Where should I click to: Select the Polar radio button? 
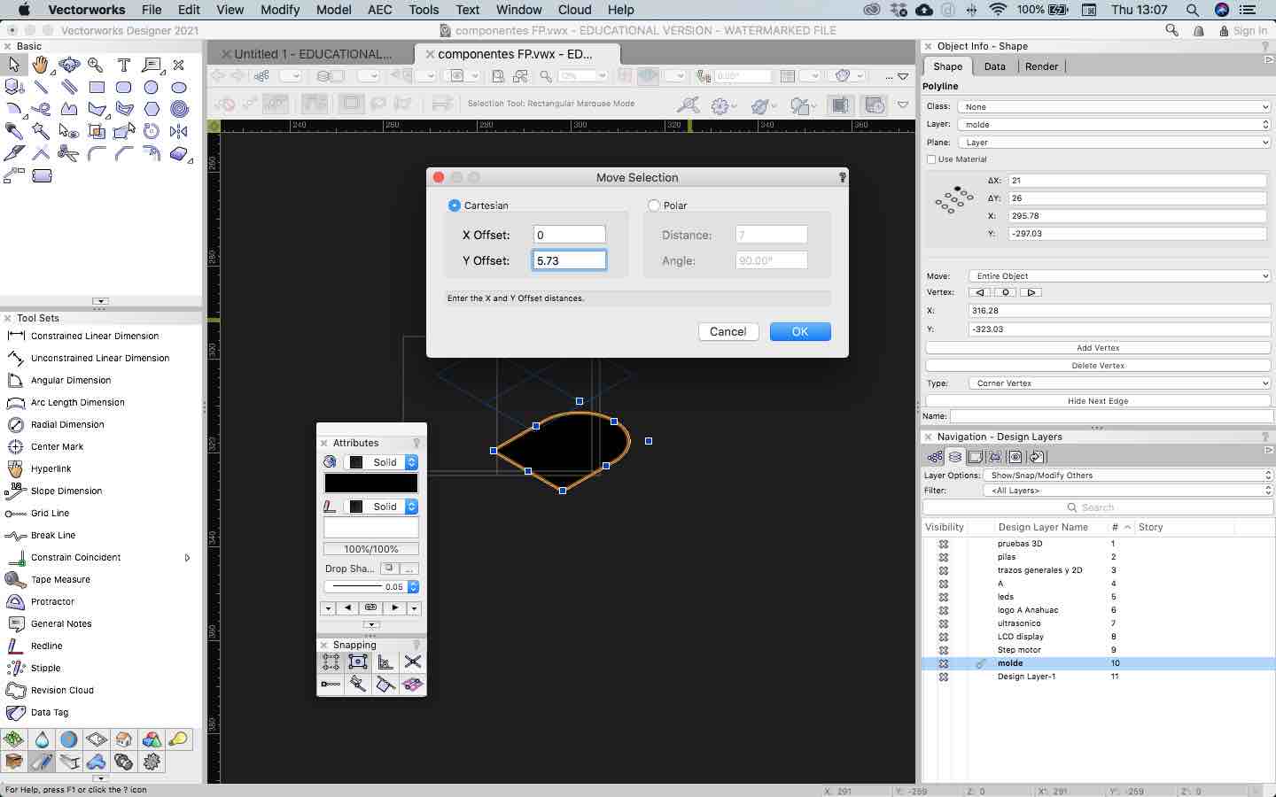tap(654, 205)
